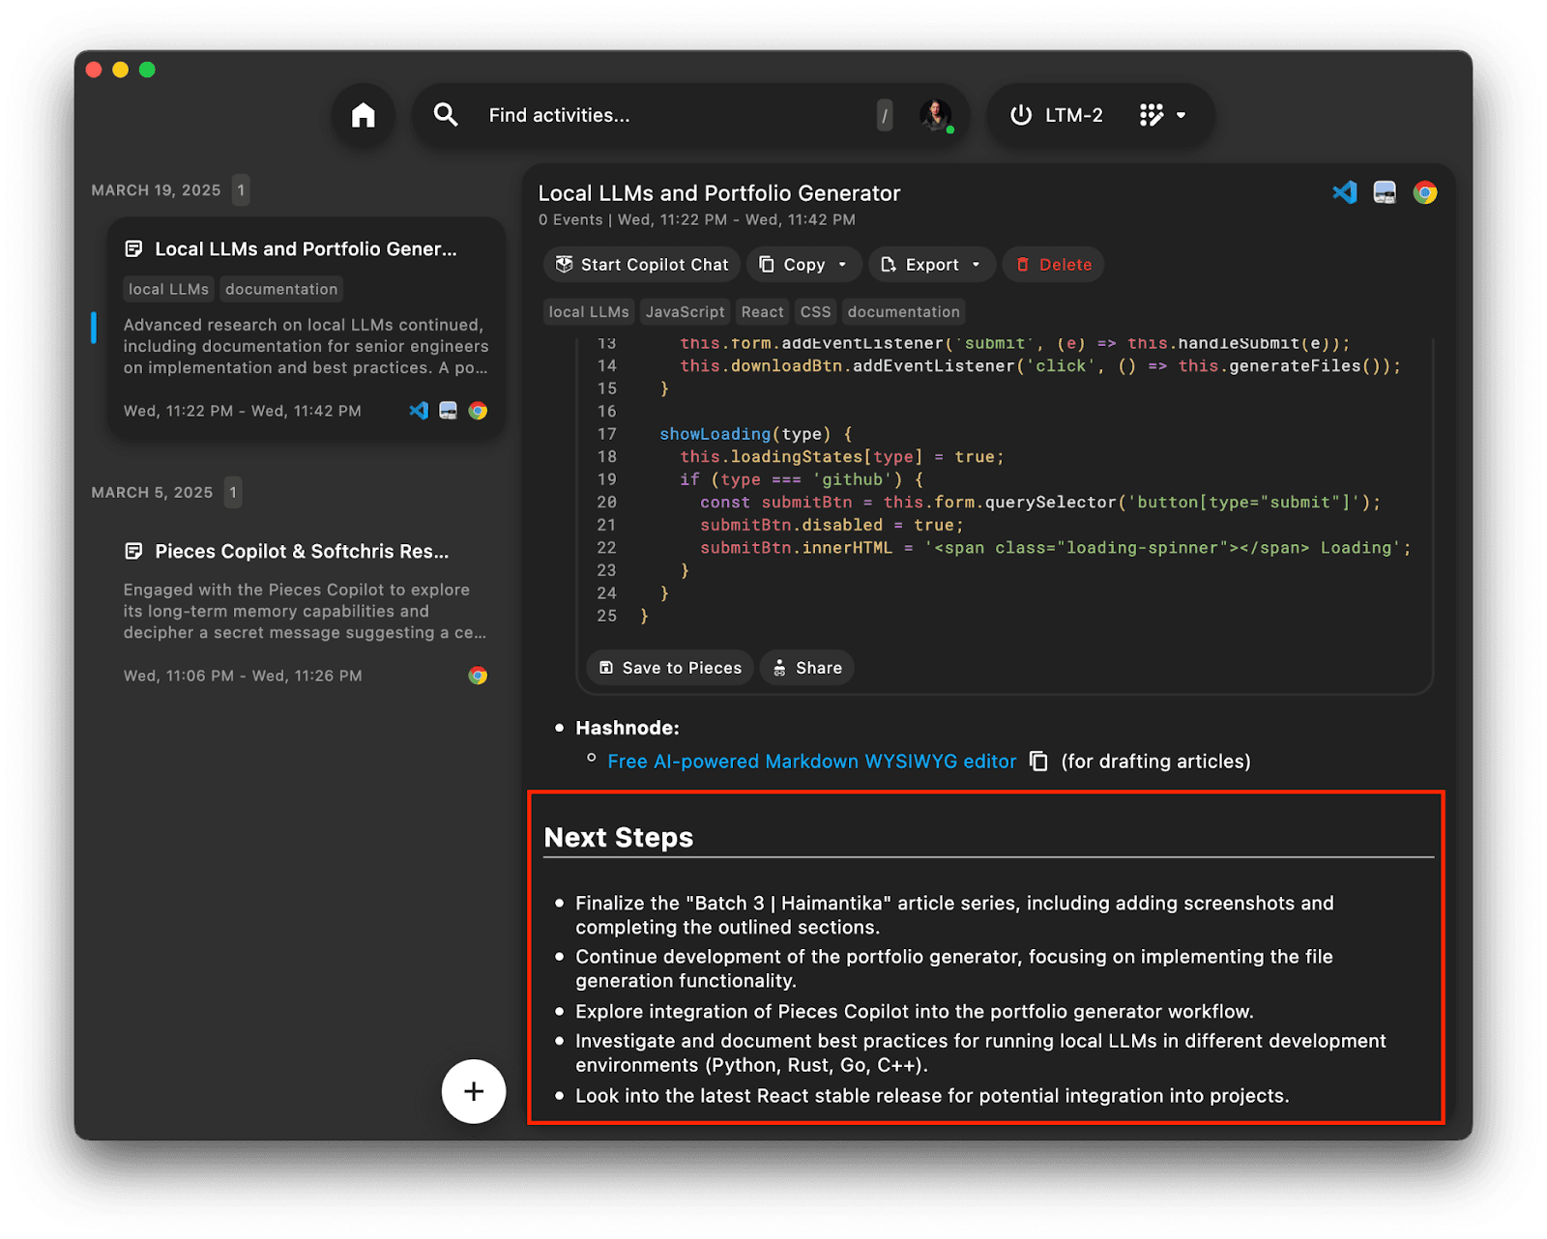Select the documentation tag in the detail view
This screenshot has height=1239, width=1547.
coord(903,311)
